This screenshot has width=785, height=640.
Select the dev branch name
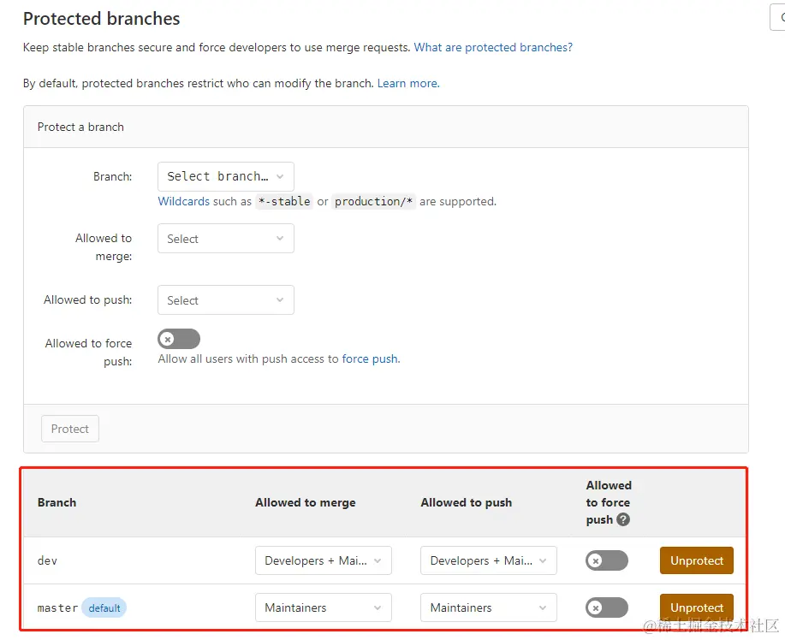48,561
